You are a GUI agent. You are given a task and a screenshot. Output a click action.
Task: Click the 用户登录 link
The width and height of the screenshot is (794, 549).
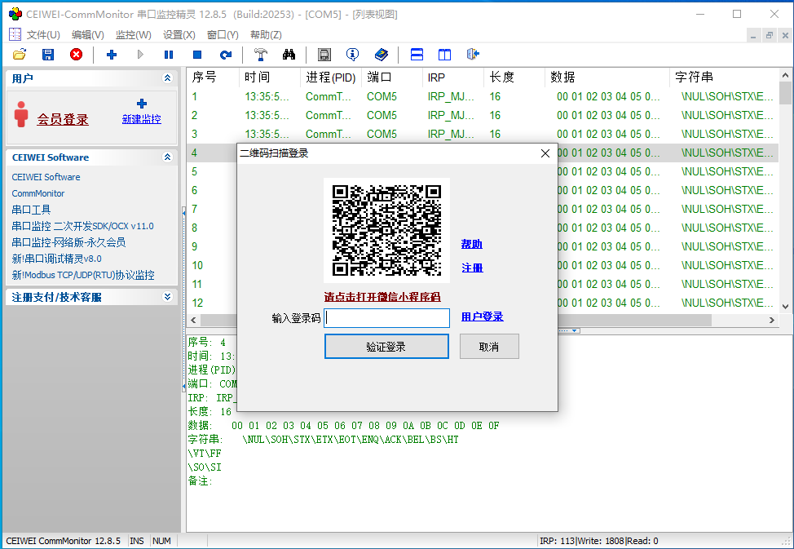point(482,317)
